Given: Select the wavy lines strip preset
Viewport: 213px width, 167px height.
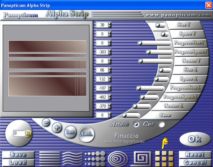Looking at the screenshot, I should click(x=72, y=159).
